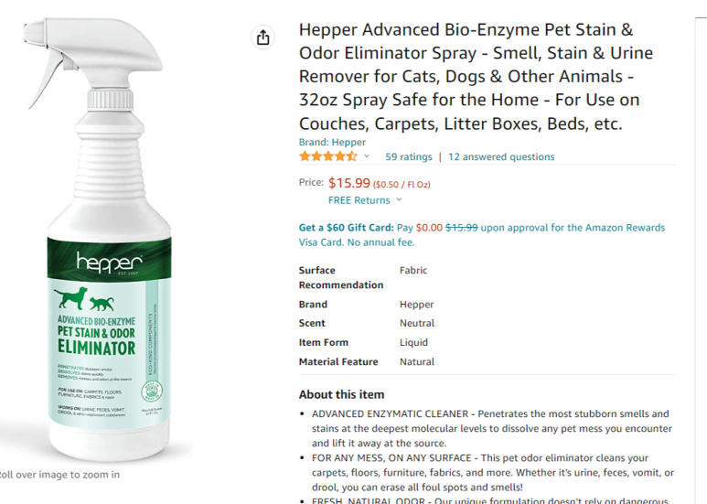The width and height of the screenshot is (707, 504).
Task: Open the Get a $60 Gift Card offer
Action: (x=346, y=228)
